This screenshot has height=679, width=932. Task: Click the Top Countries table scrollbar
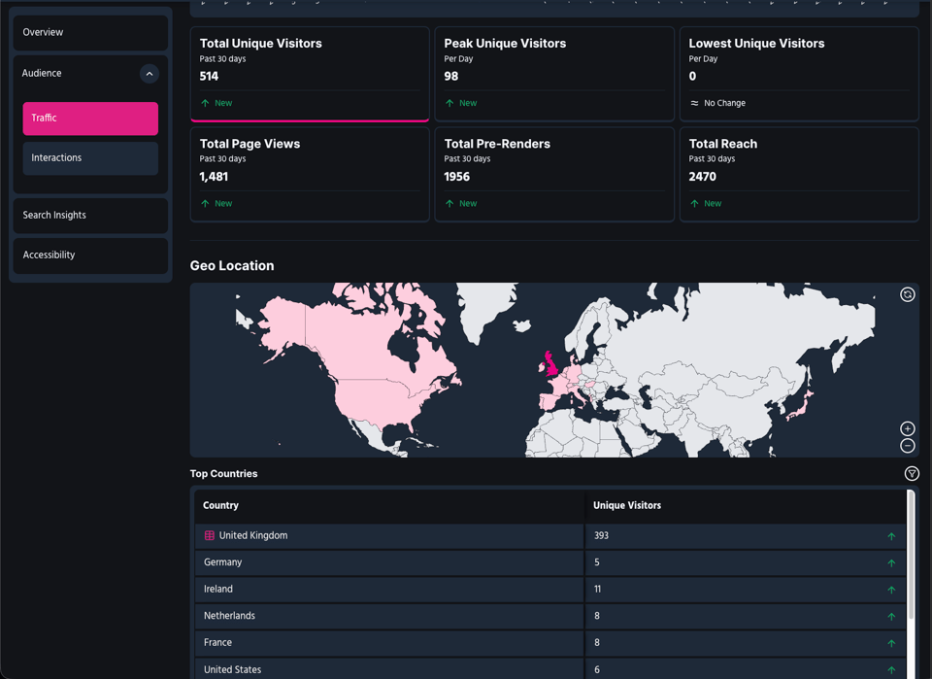pyautogui.click(x=911, y=555)
